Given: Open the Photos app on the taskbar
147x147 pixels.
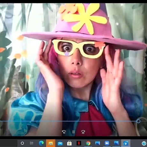Looking at the screenshot, I should coord(116,143).
